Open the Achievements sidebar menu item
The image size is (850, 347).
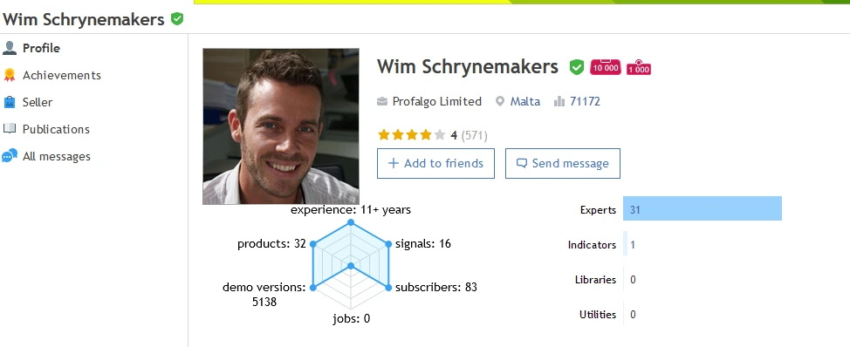(x=62, y=75)
